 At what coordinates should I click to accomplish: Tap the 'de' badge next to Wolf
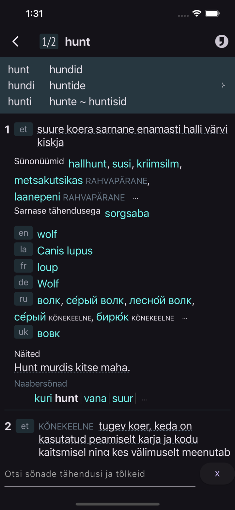pos(23,282)
